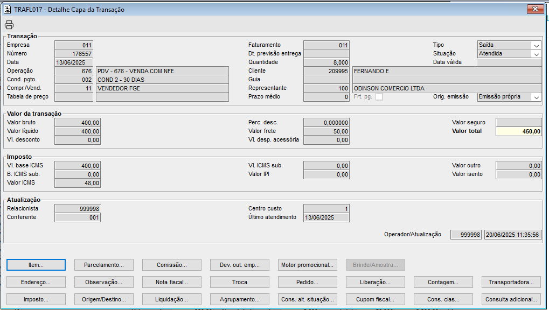This screenshot has height=310, width=549.
Task: Click the Operador/Atualização code field 999998
Action: (x=466, y=235)
